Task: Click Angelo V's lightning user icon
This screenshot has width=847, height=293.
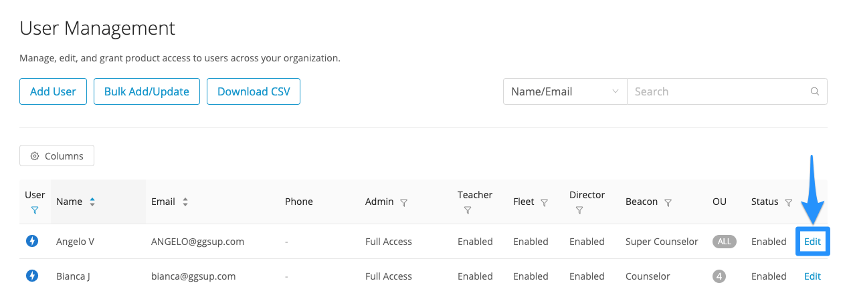Action: (32, 241)
